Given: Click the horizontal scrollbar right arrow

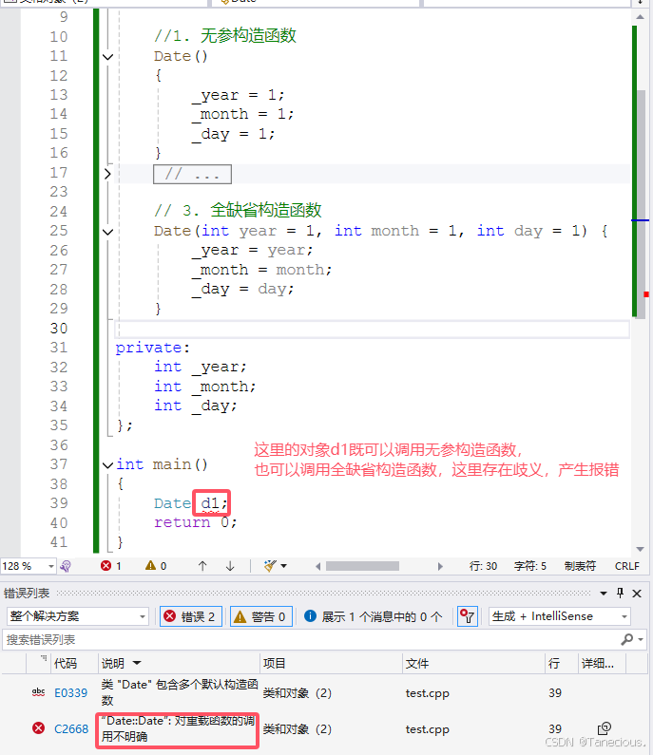Looking at the screenshot, I should tap(440, 566).
